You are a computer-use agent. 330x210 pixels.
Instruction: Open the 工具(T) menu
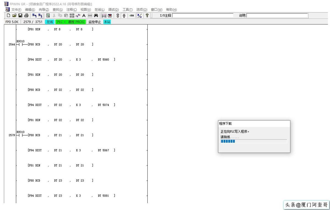[x=128, y=10]
